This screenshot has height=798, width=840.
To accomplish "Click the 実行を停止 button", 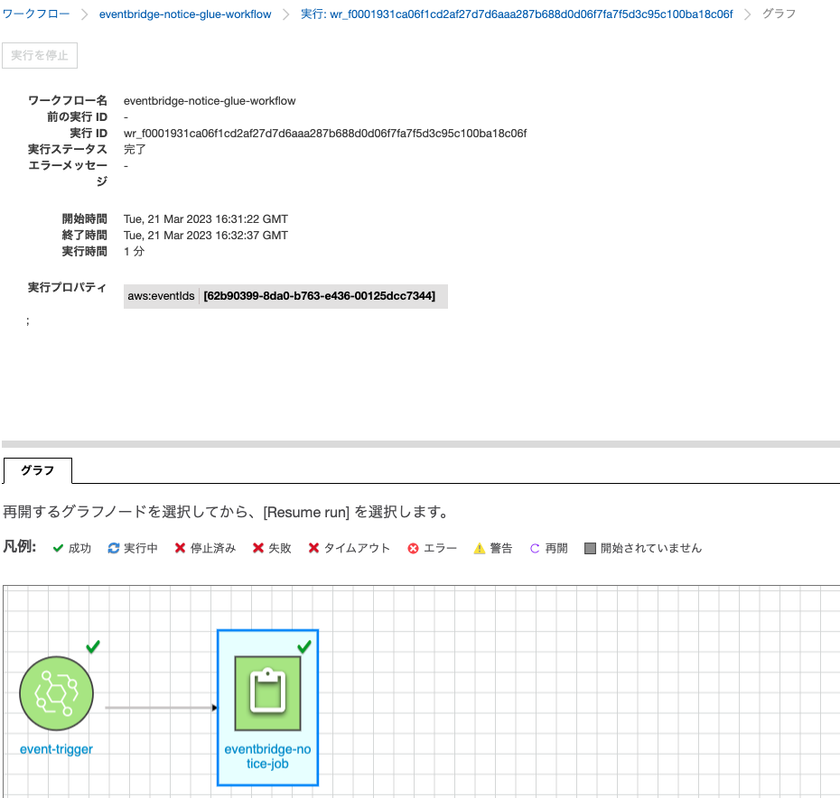I will pyautogui.click(x=40, y=55).
